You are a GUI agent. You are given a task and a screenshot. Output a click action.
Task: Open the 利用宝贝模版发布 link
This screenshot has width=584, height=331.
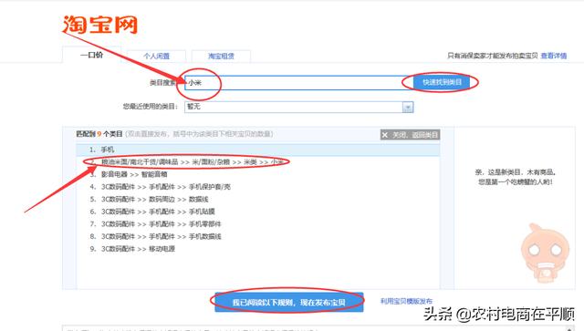(x=406, y=301)
